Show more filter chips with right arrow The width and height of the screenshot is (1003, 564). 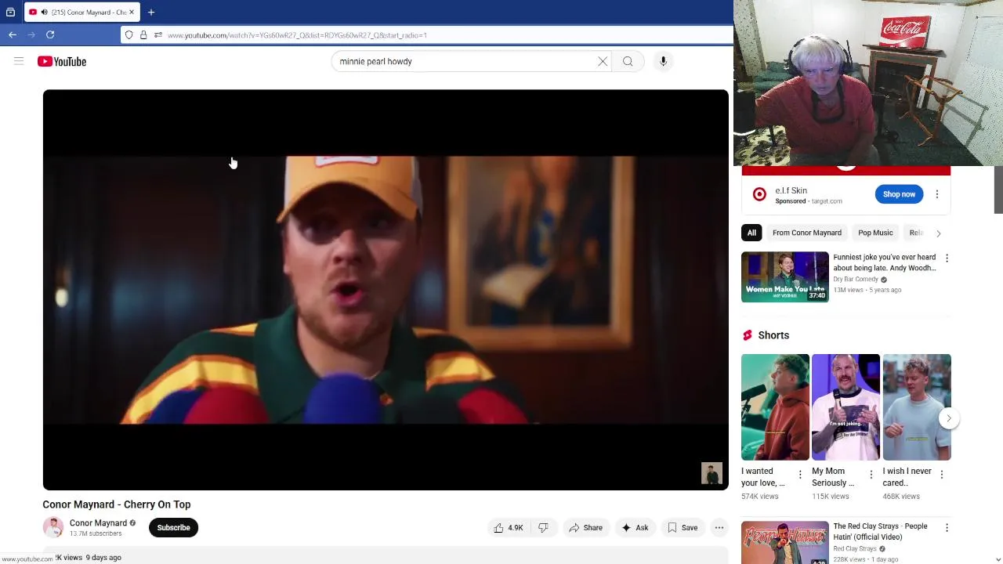coord(939,233)
